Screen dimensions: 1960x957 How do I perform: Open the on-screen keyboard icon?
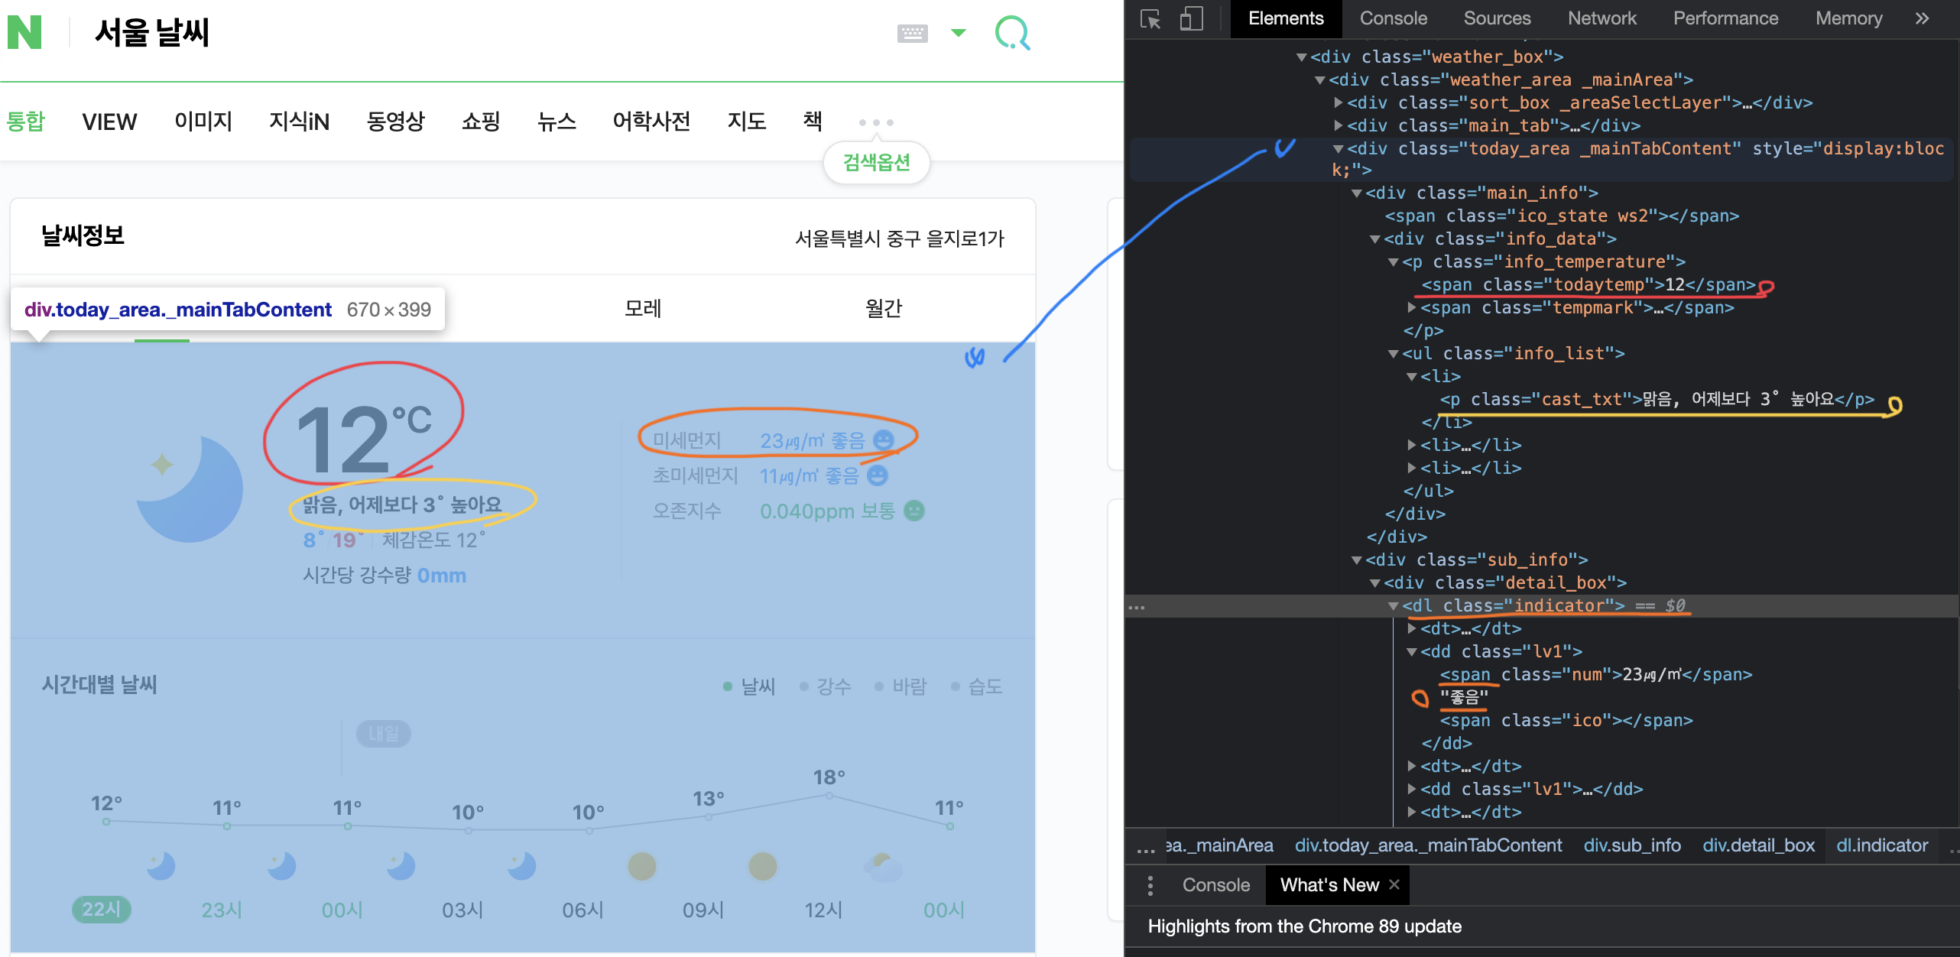pos(911,33)
